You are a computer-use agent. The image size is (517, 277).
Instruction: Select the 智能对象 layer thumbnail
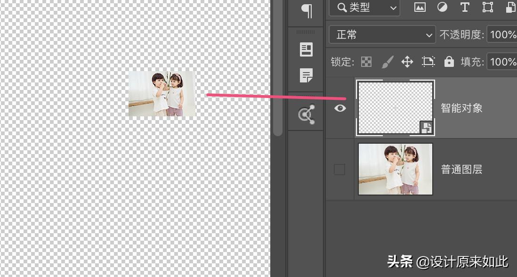coord(396,108)
